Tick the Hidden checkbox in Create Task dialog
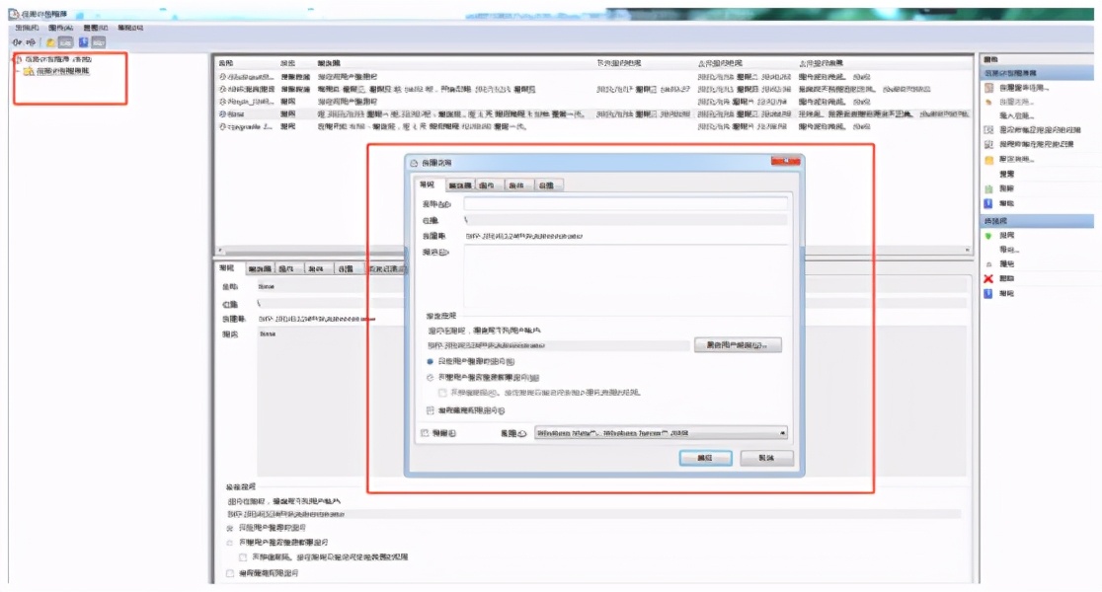 coord(425,433)
